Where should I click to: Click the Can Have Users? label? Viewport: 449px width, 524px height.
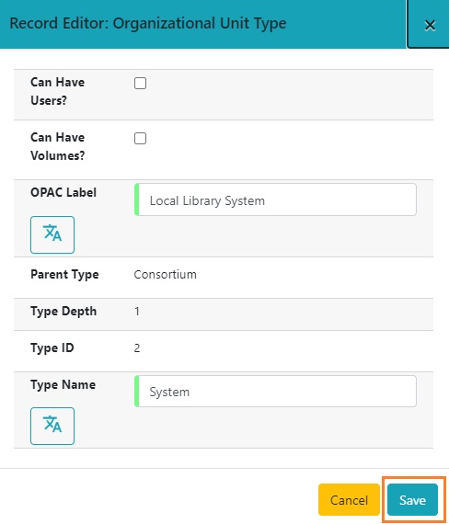pyautogui.click(x=57, y=91)
